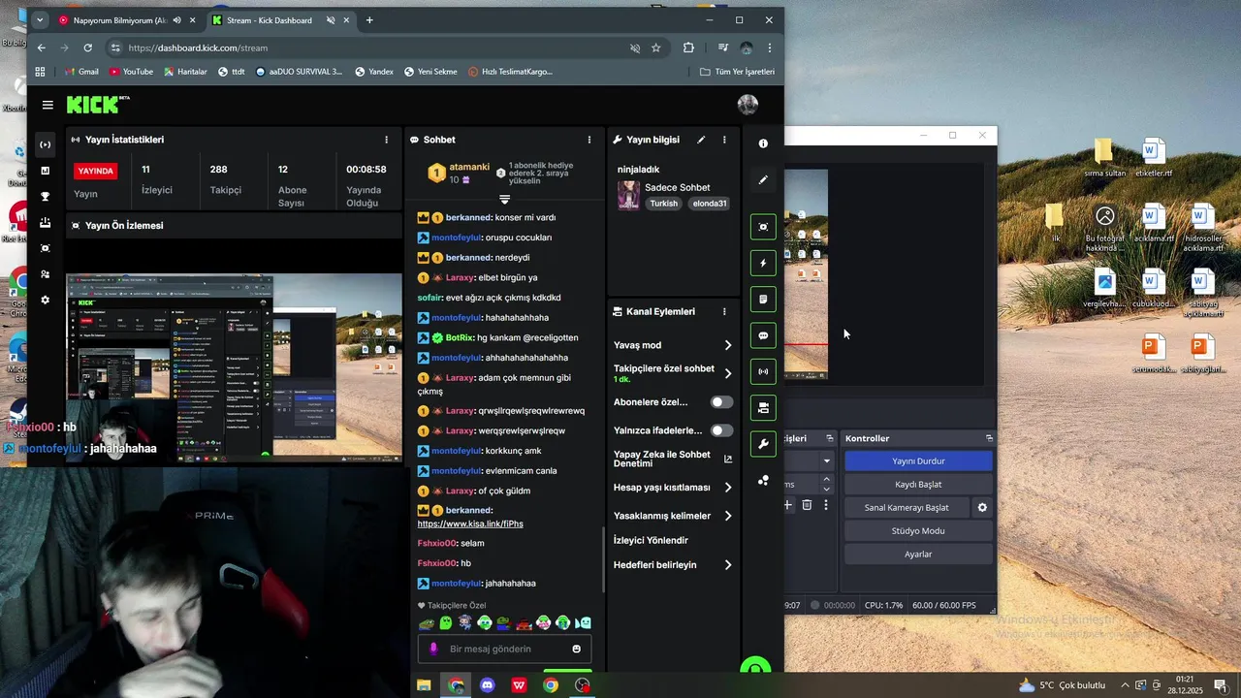
Task: Delete selected item with OBS trash icon
Action: tap(807, 505)
